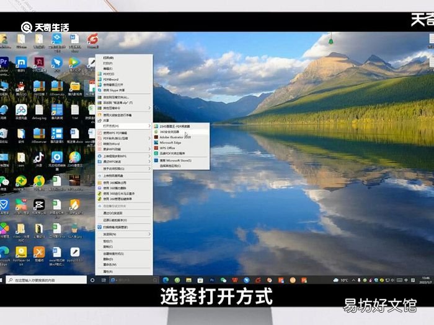This screenshot has width=434, height=325.
Task: Select 打开方式(H) in context menu
Action: pyautogui.click(x=124, y=126)
